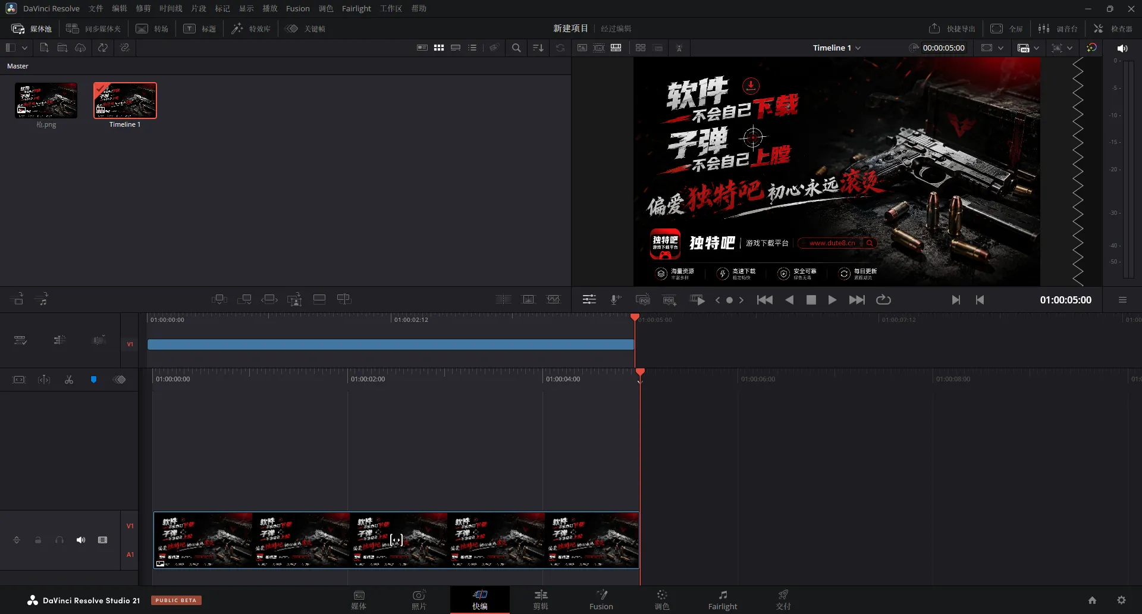Screen dimensions: 1142x614
Task: Stop playback
Action: (x=811, y=300)
